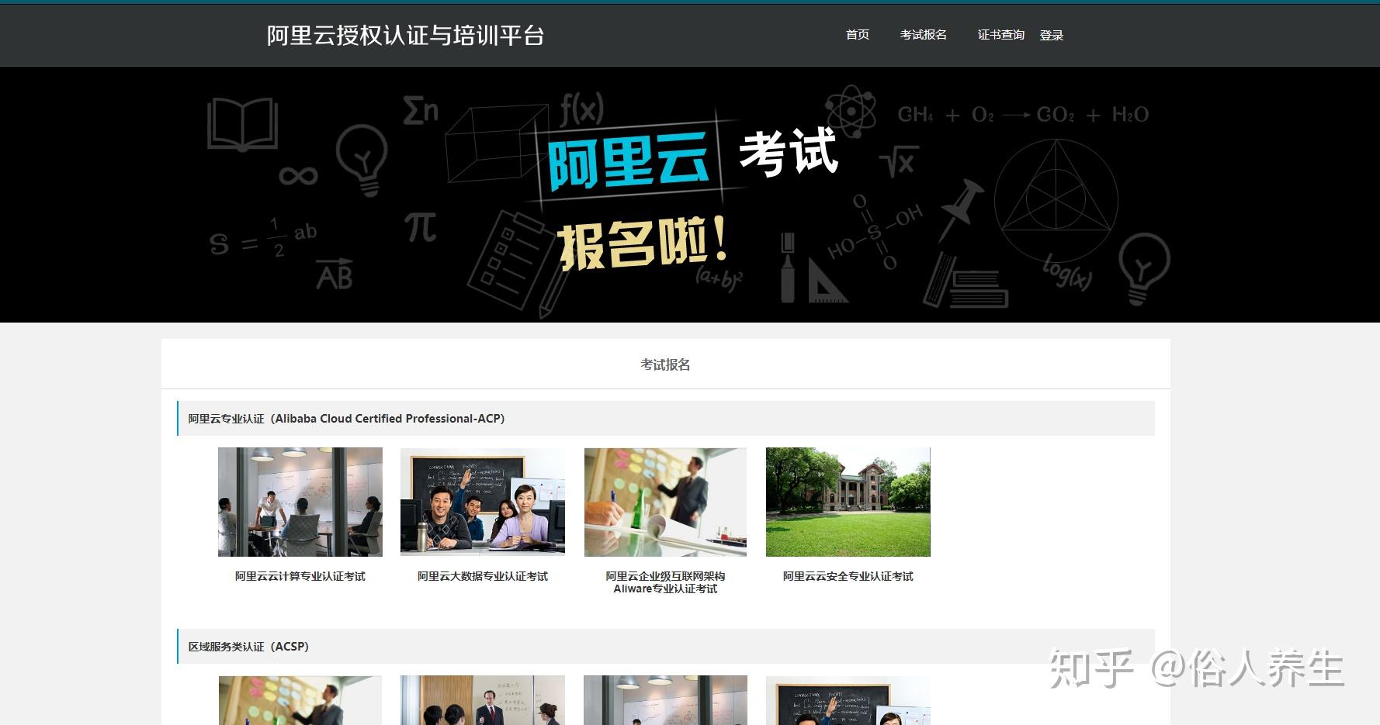Click the 阿里云专业认证 (Alibaba Cloud Certified Professional-ACP) section header
Viewport: 1380px width, 725px height.
tap(666, 419)
